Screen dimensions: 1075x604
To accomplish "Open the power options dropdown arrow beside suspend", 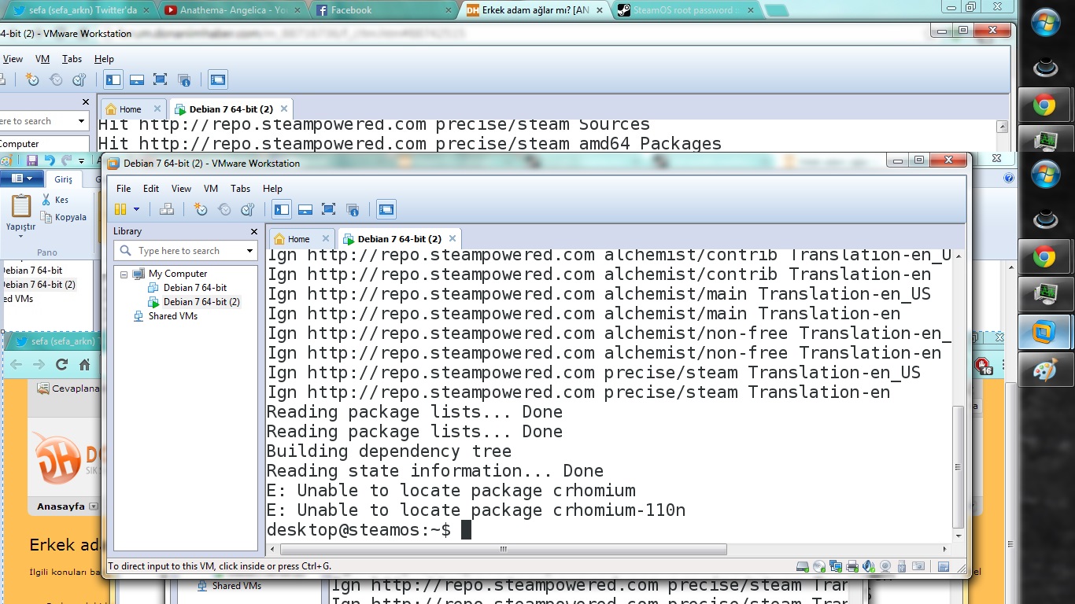I will click(136, 209).
